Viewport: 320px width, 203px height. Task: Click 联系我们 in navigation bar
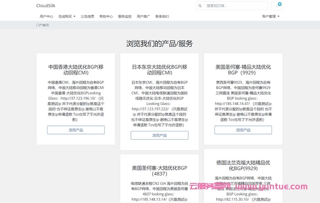162,16
